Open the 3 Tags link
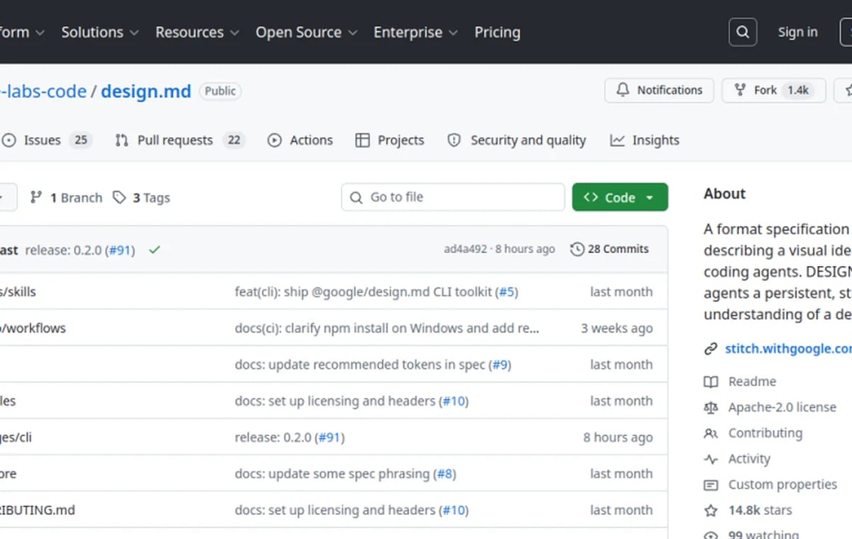Screen dimensions: 852x539 141,197
